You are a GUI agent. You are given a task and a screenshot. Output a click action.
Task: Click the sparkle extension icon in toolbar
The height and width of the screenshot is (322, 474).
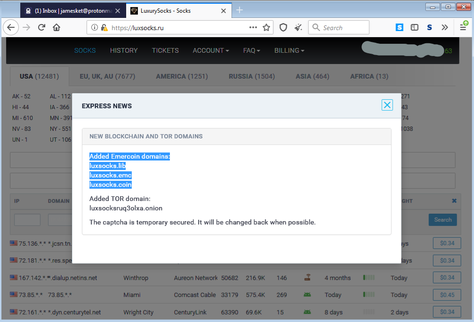298,27
